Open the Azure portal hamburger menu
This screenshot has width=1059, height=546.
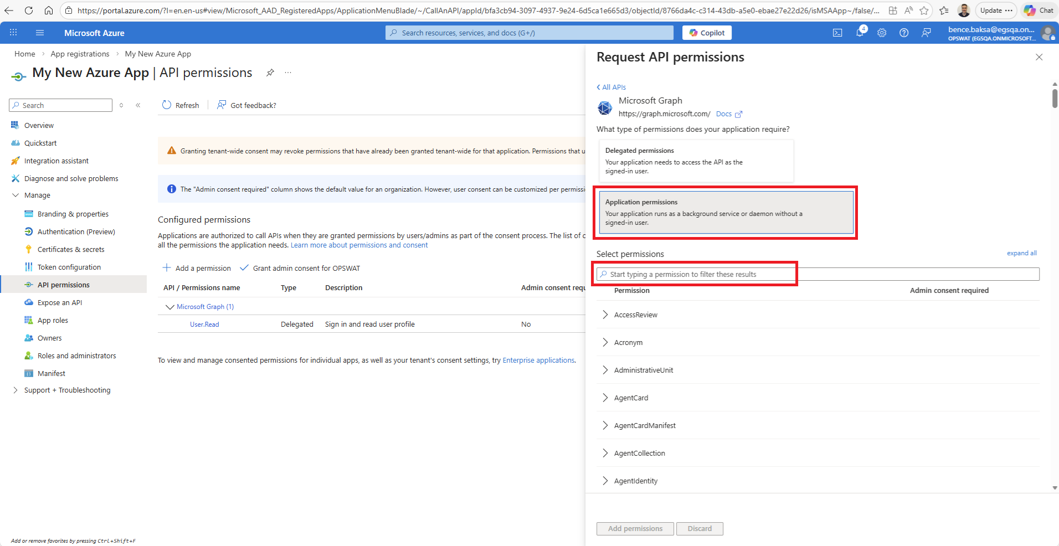click(x=40, y=33)
